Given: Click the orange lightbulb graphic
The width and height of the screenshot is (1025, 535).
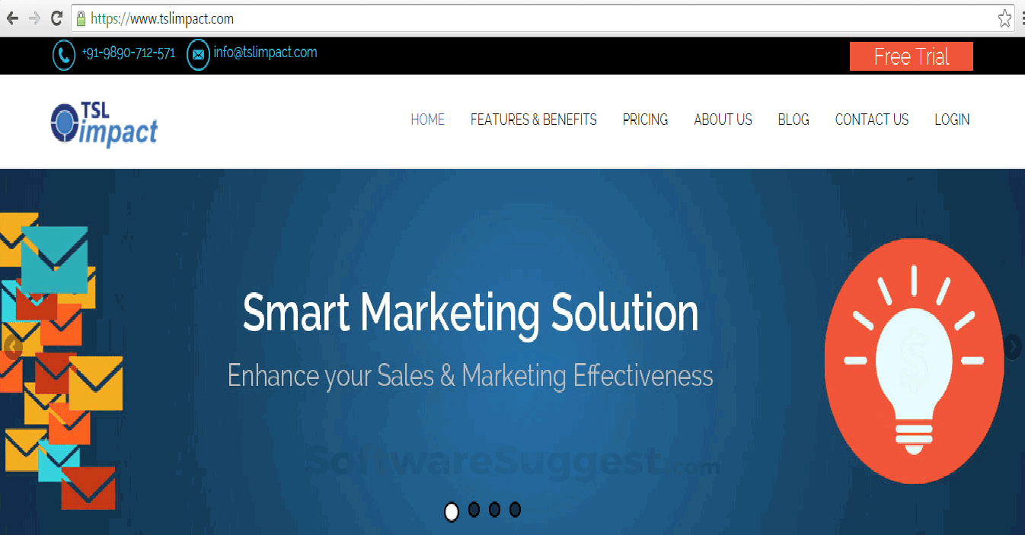Looking at the screenshot, I should tap(914, 362).
